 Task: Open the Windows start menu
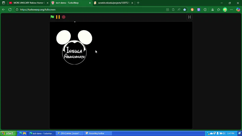pyautogui.click(x=8, y=133)
